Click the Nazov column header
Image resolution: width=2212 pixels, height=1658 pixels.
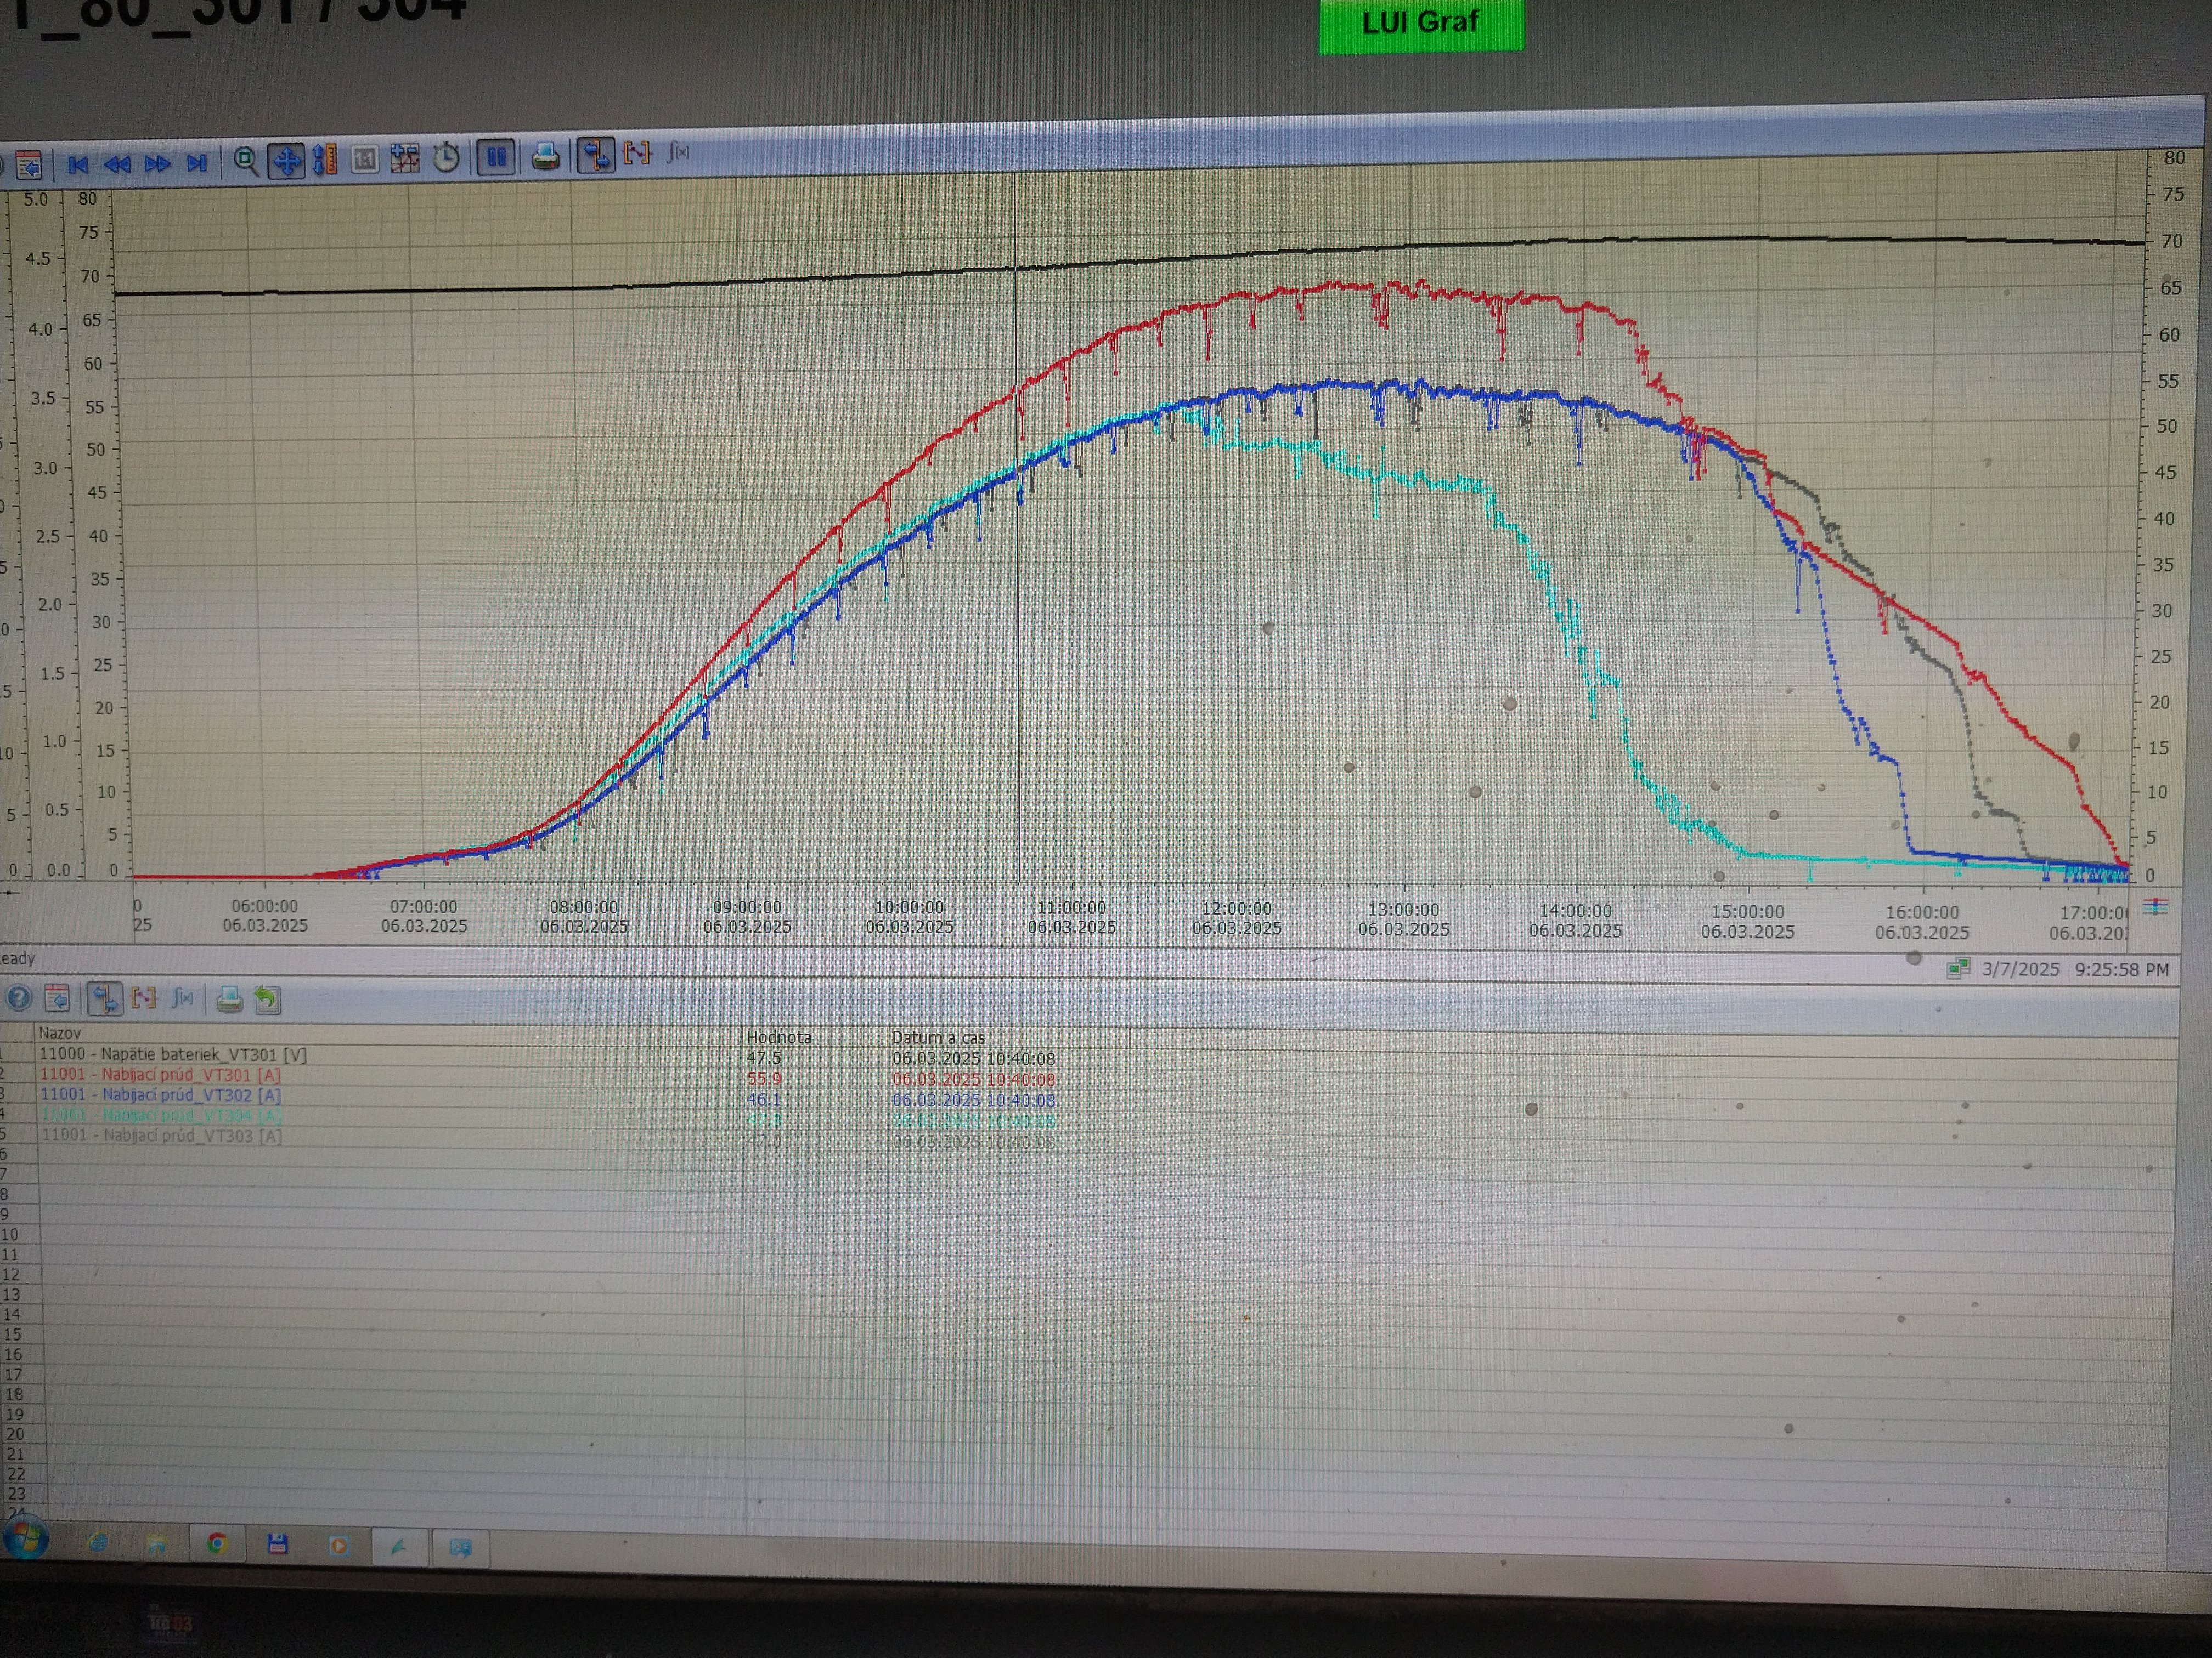[x=60, y=1032]
